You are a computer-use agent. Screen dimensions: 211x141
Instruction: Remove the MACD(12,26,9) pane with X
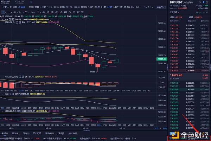pos(23,77)
